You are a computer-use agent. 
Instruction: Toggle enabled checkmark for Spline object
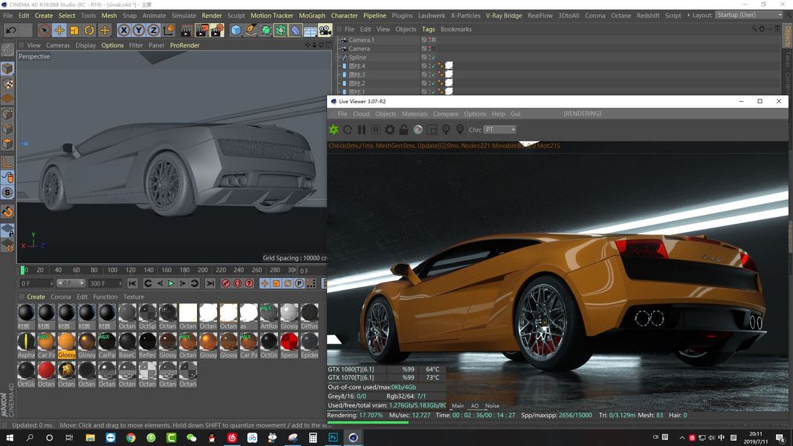coord(433,57)
